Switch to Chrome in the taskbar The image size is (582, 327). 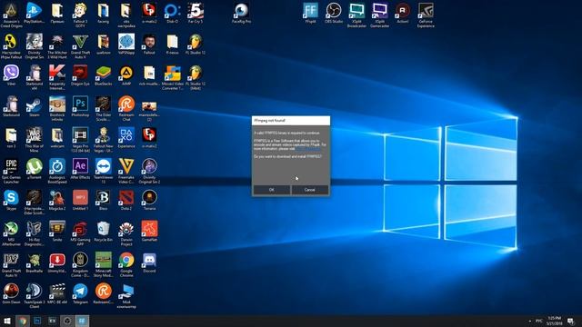(x=23, y=321)
